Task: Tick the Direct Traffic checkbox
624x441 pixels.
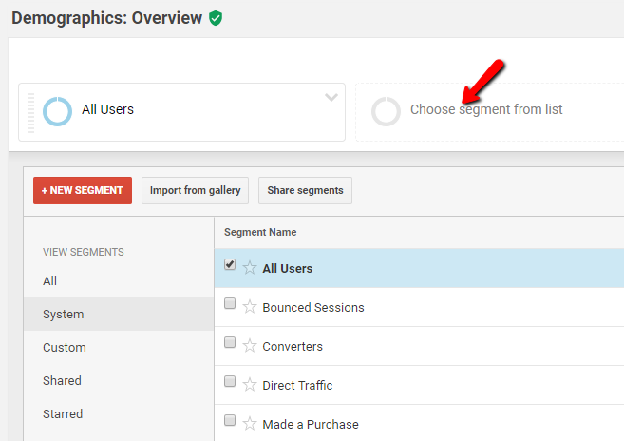Action: pos(230,383)
